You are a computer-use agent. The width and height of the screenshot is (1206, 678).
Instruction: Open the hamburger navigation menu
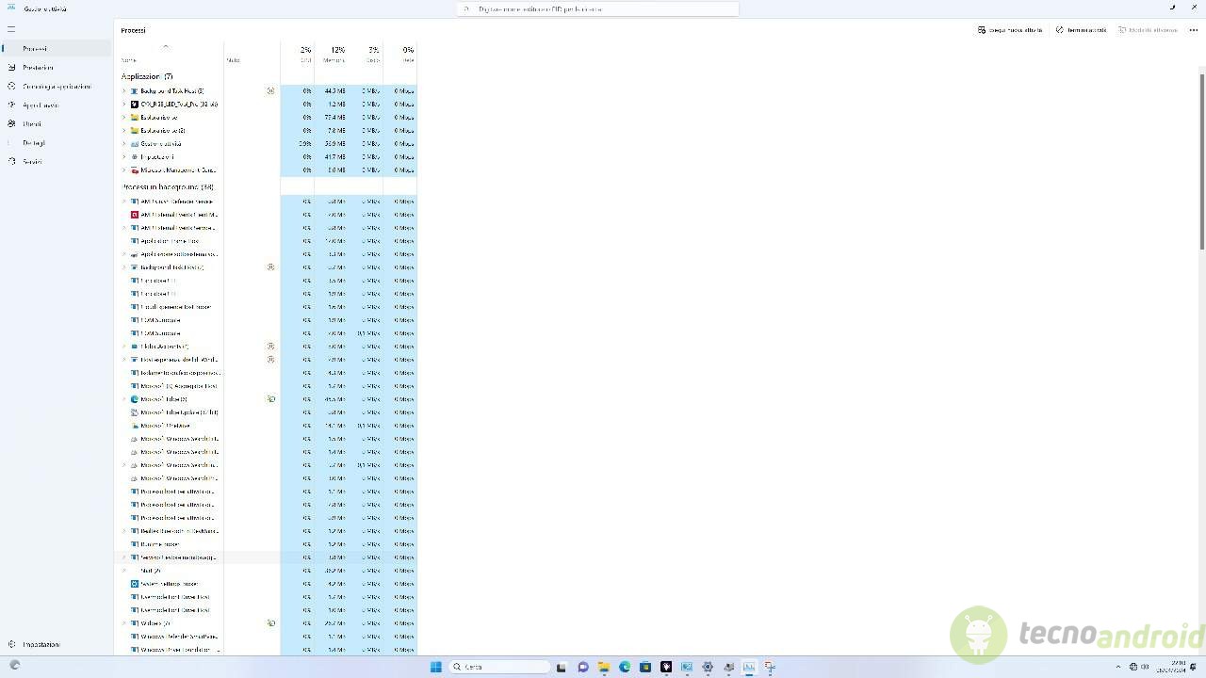pyautogui.click(x=11, y=29)
